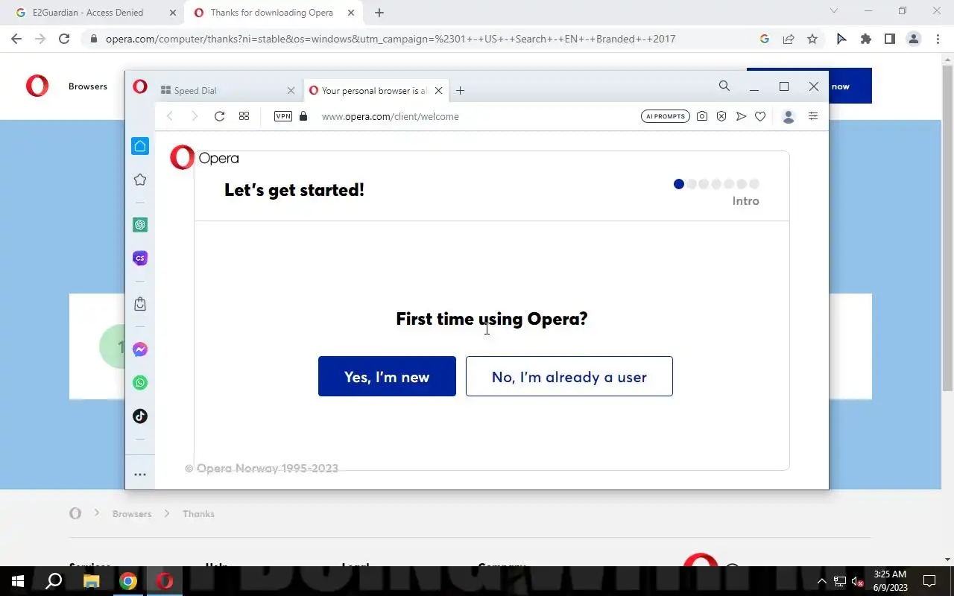
Task: Click Google icon in Chrome address bar
Action: click(x=764, y=39)
